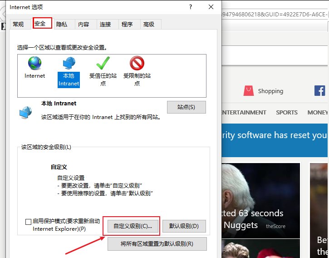
Task: Select the 受限制的站点 red prohibited zone
Action: tap(137, 63)
